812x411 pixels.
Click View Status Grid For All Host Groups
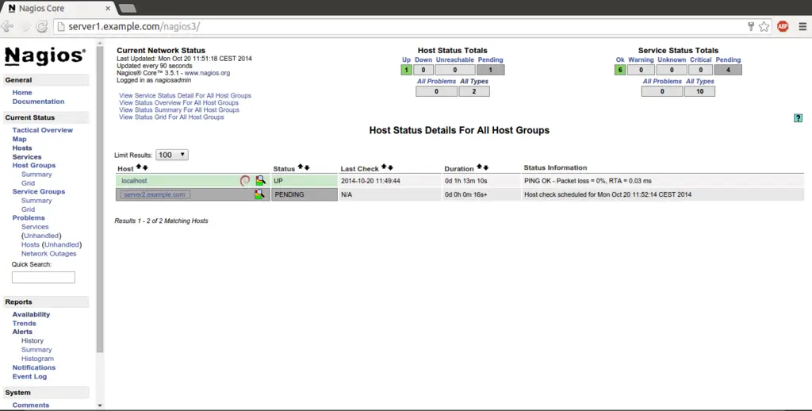[x=171, y=117]
